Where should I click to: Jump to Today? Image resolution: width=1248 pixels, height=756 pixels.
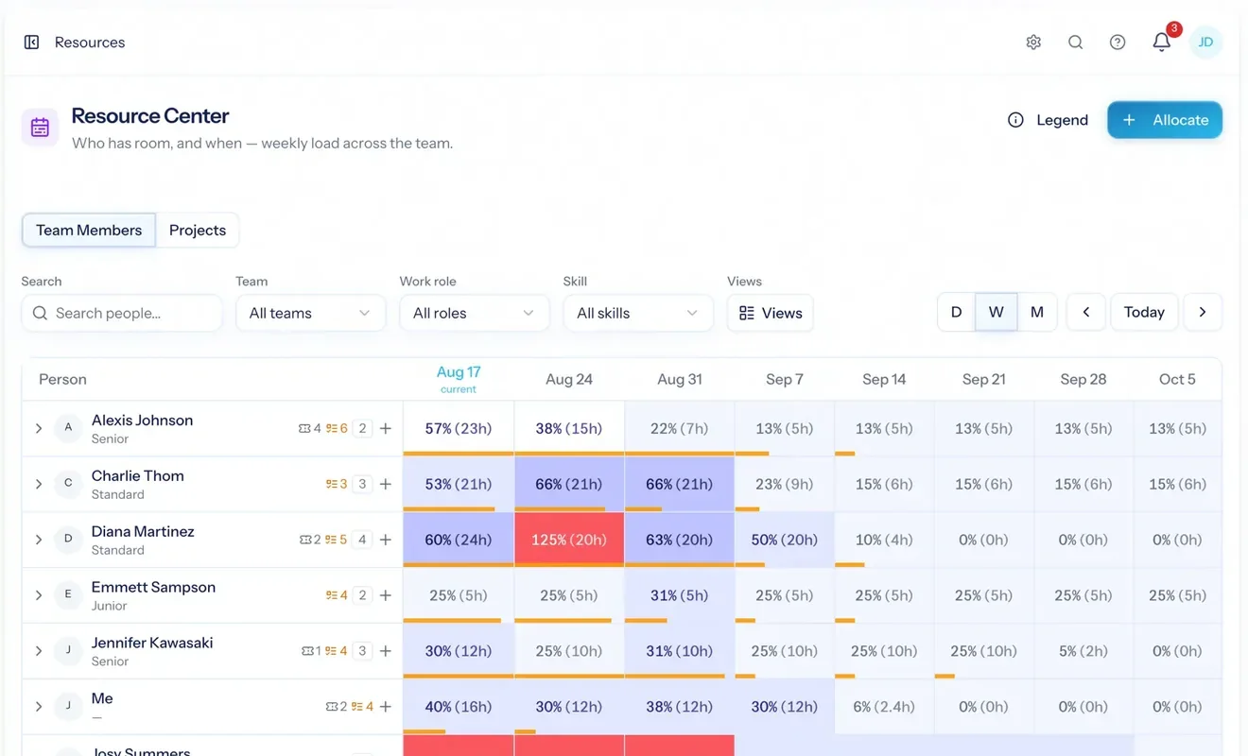pos(1144,313)
